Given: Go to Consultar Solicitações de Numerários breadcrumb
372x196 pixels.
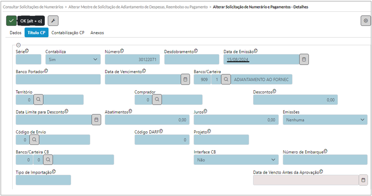Looking at the screenshot, I should coord(33,7).
